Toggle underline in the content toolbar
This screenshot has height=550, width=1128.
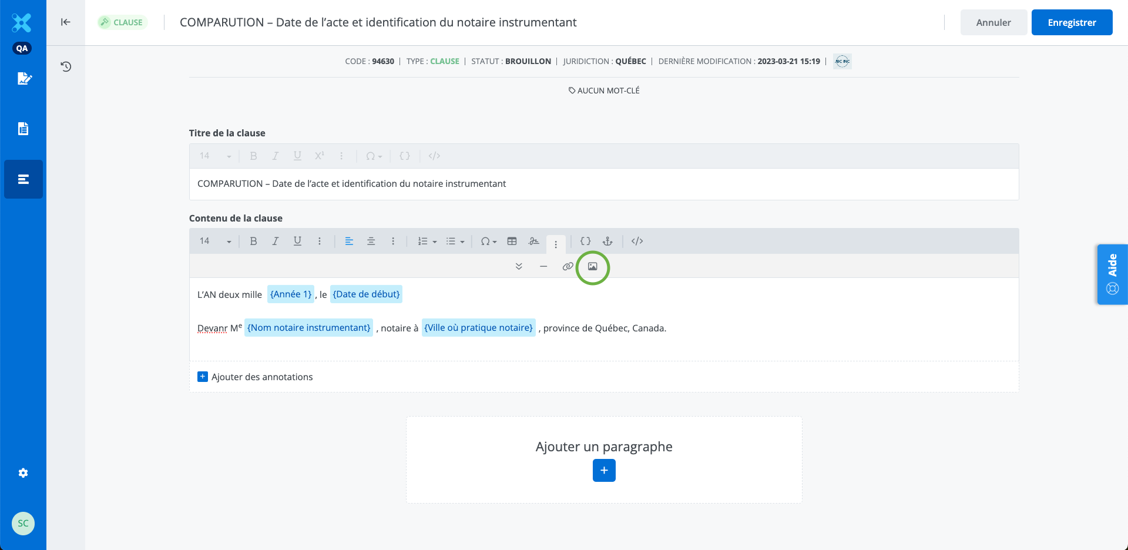pyautogui.click(x=297, y=242)
